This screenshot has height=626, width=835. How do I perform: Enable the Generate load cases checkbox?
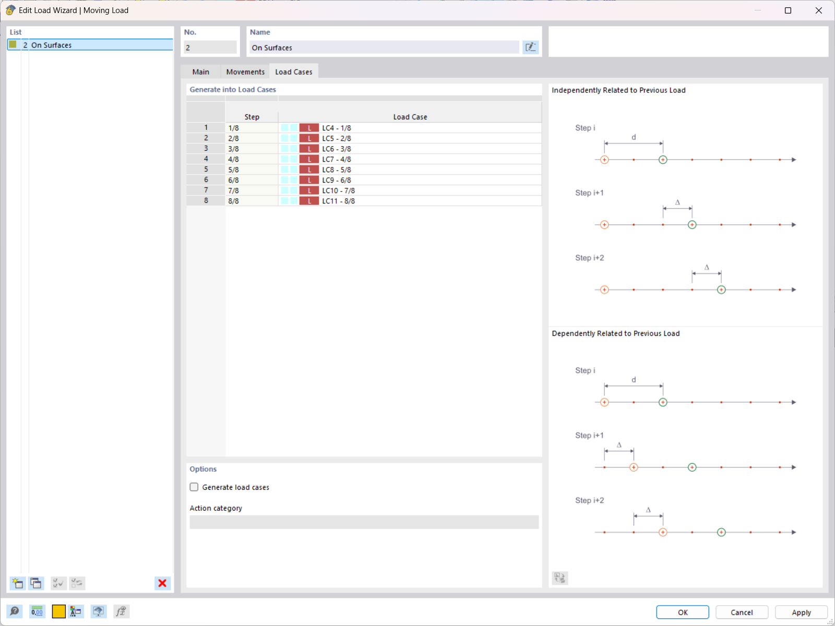(194, 487)
